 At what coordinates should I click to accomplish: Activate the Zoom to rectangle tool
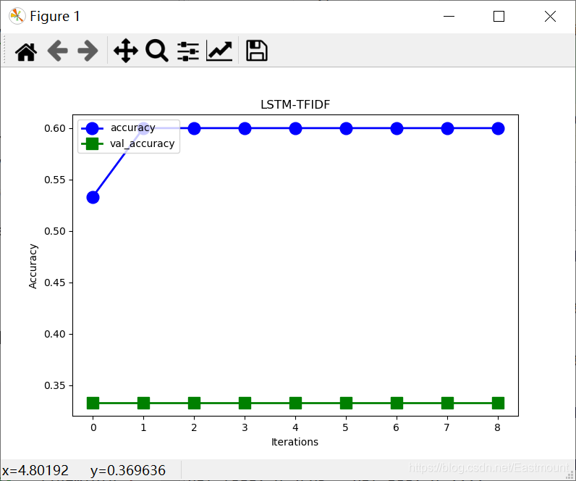click(x=157, y=51)
